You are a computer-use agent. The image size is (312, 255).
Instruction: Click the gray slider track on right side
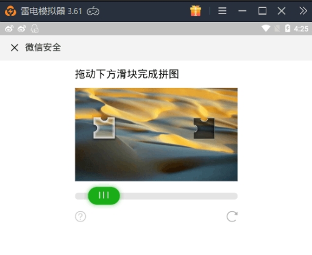pyautogui.click(x=179, y=196)
